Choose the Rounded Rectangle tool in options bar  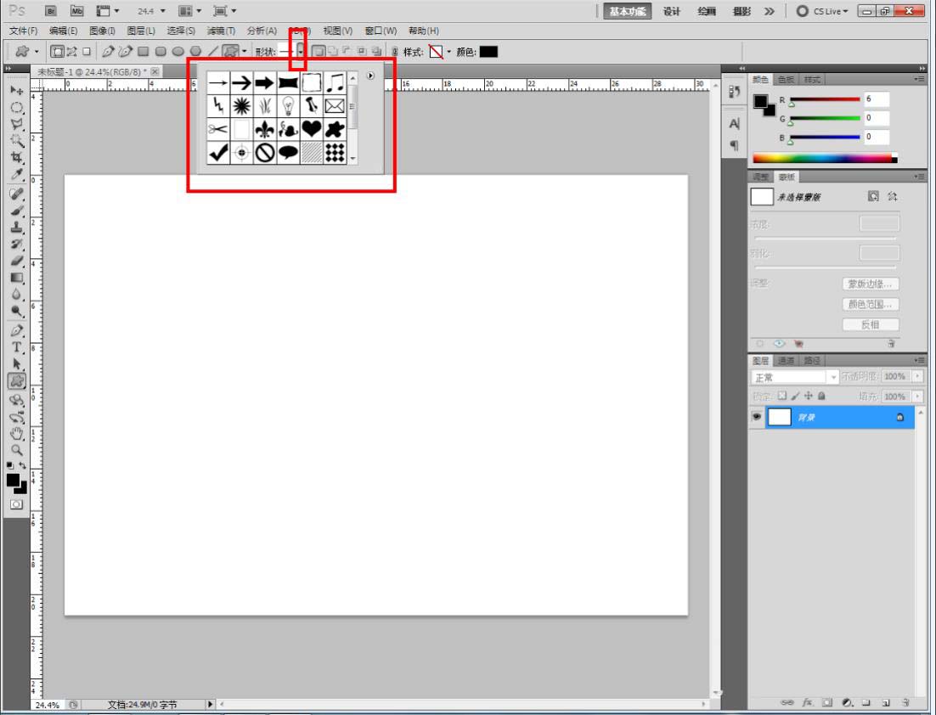point(160,52)
